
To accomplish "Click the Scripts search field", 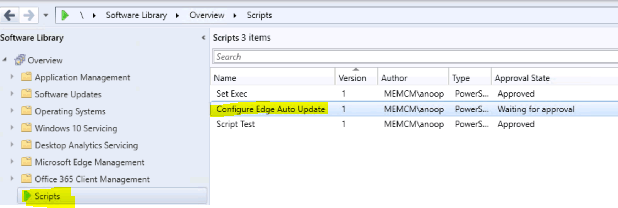I will tap(415, 57).
